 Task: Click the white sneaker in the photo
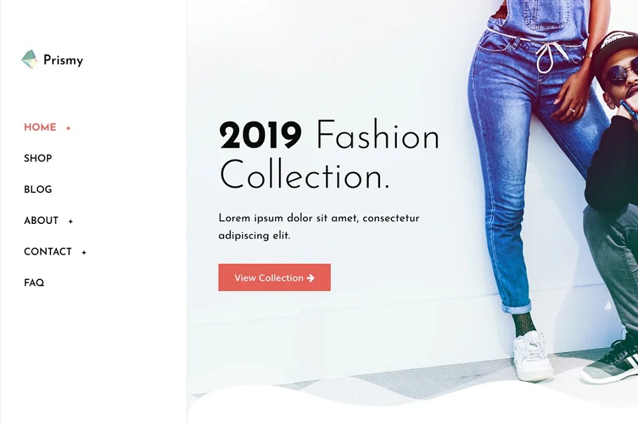(x=533, y=357)
